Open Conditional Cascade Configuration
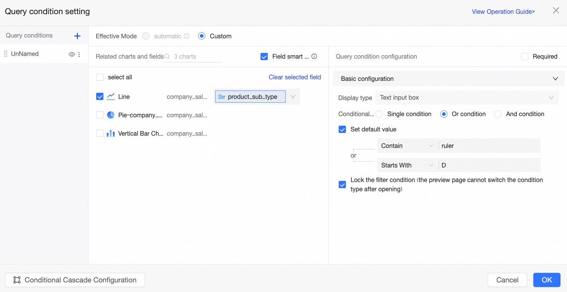Image resolution: width=567 pixels, height=292 pixels. [75, 280]
